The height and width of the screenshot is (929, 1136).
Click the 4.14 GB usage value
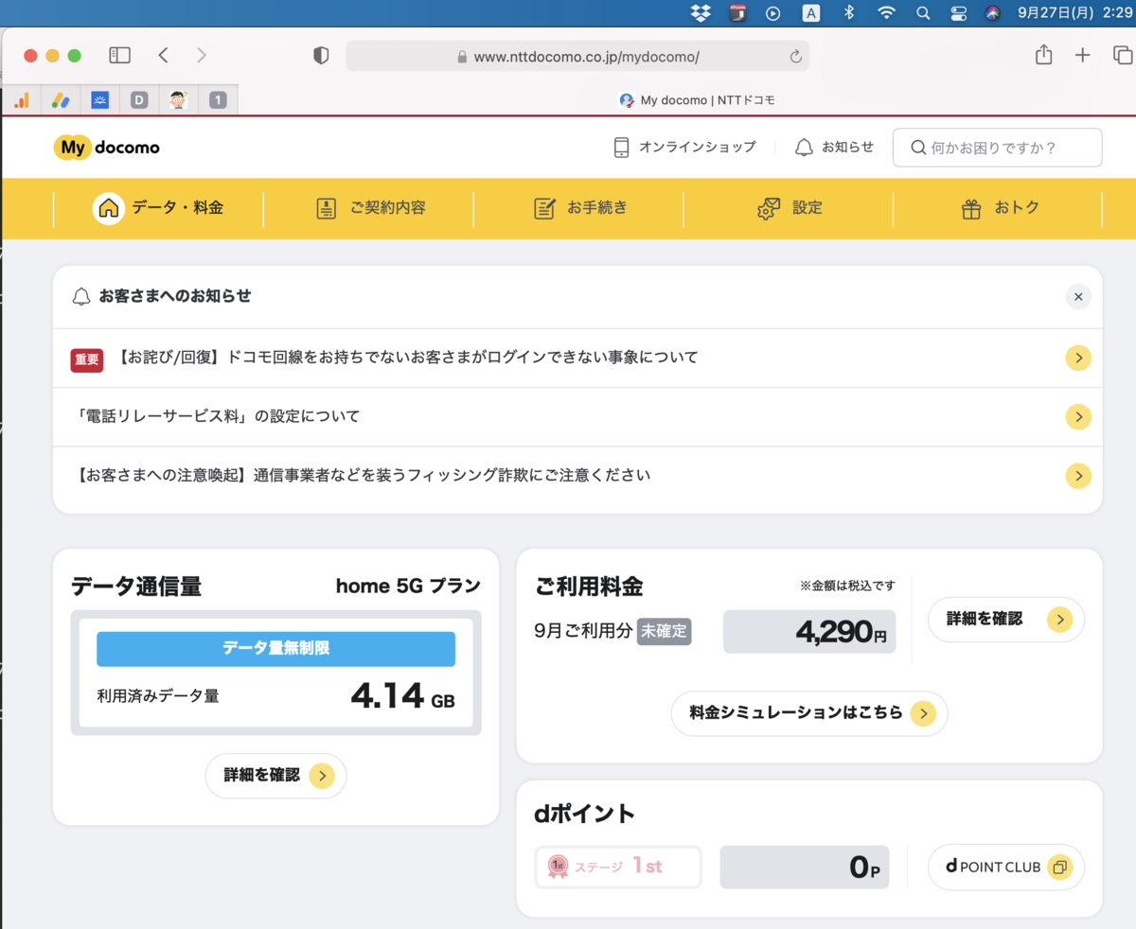[402, 696]
